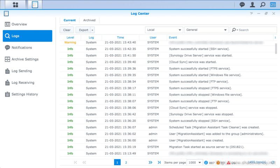Sort by the Level column header

[70, 37]
